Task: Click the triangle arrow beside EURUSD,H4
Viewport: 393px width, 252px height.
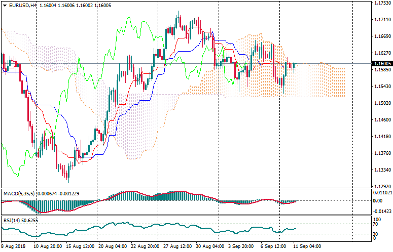Action: click(x=4, y=5)
